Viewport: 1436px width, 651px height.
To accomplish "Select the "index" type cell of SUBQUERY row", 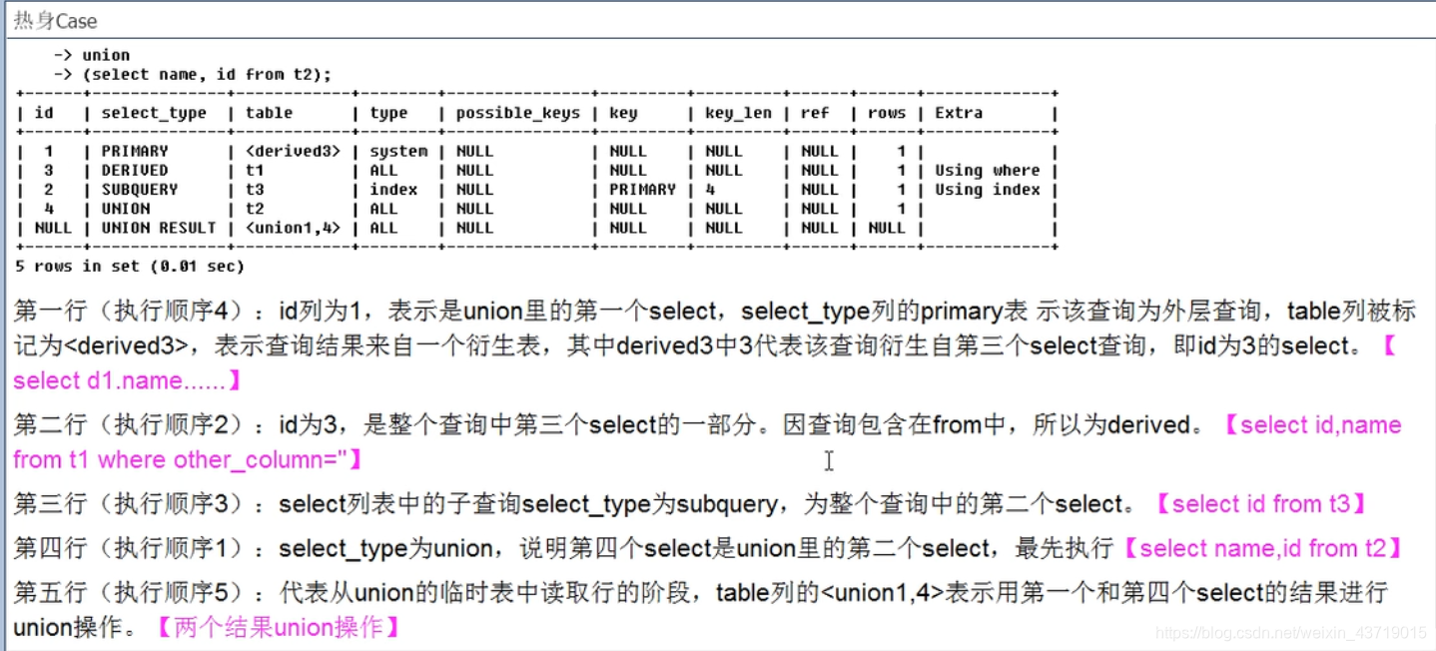I will 393,189.
